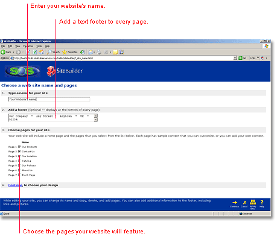The image size is (277, 237).
Task: Open the History toolbar icon
Action: tap(83, 52)
